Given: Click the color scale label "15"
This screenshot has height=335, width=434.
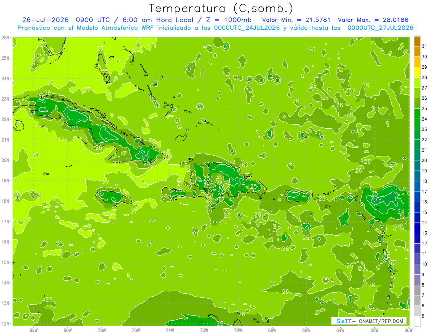Looking at the screenshot, I should point(424,212).
